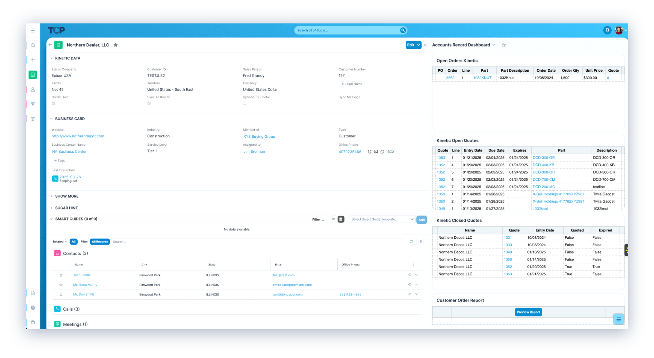Open the Smart Guides Filter dropdown
The height and width of the screenshot is (358, 654).
point(318,219)
